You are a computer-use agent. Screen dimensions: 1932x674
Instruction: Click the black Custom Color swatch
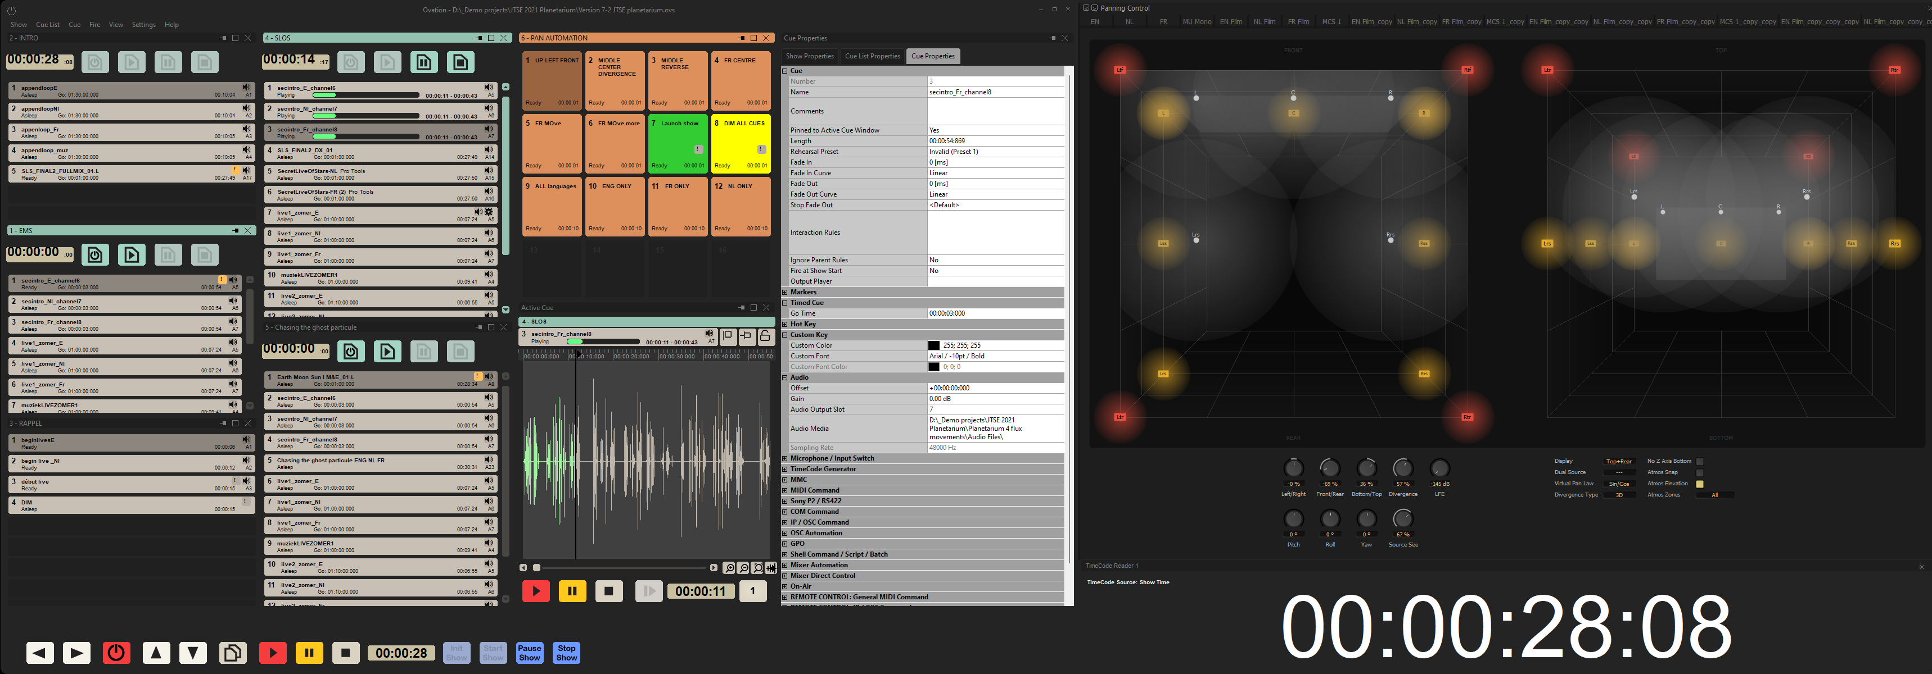[x=934, y=345]
